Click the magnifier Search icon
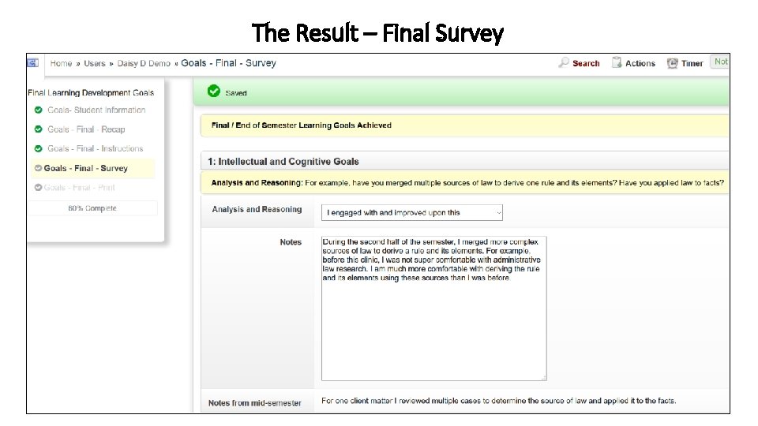This screenshot has height=426, width=758. coord(564,63)
